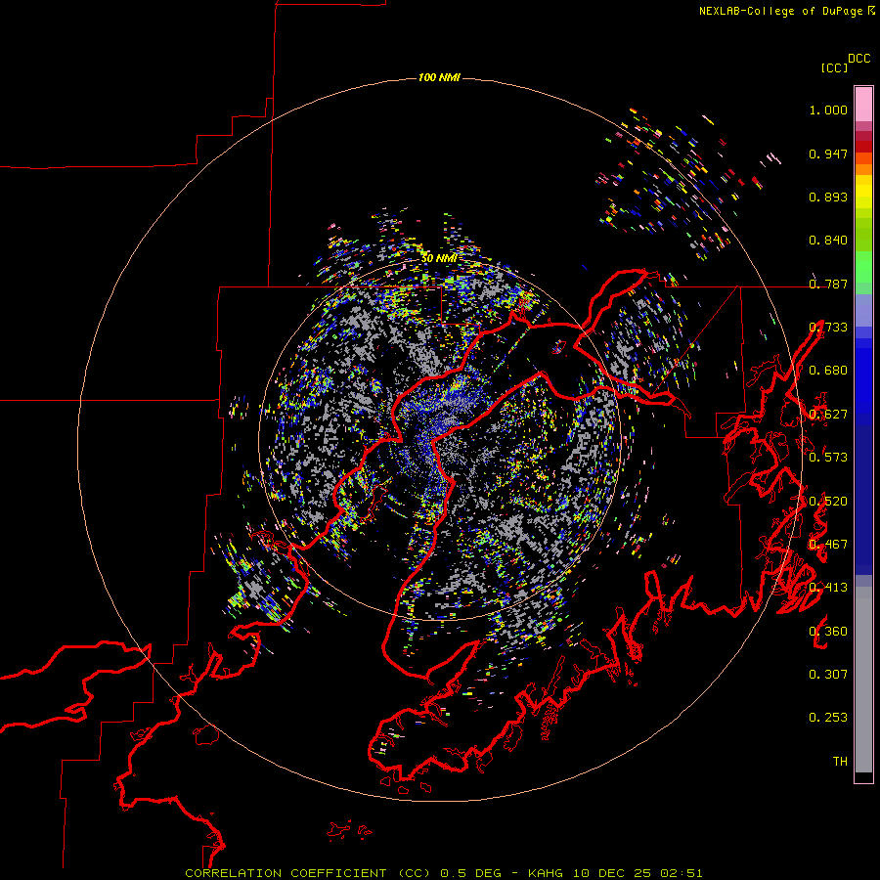Click the 0.787 scale value
880x880 pixels.
tap(828, 284)
